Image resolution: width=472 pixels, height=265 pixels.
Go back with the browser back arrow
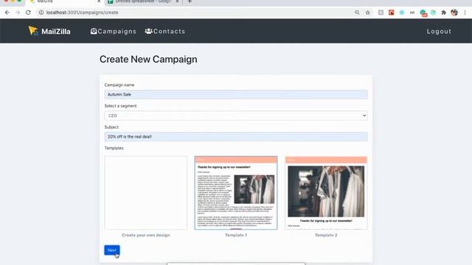pos(7,13)
